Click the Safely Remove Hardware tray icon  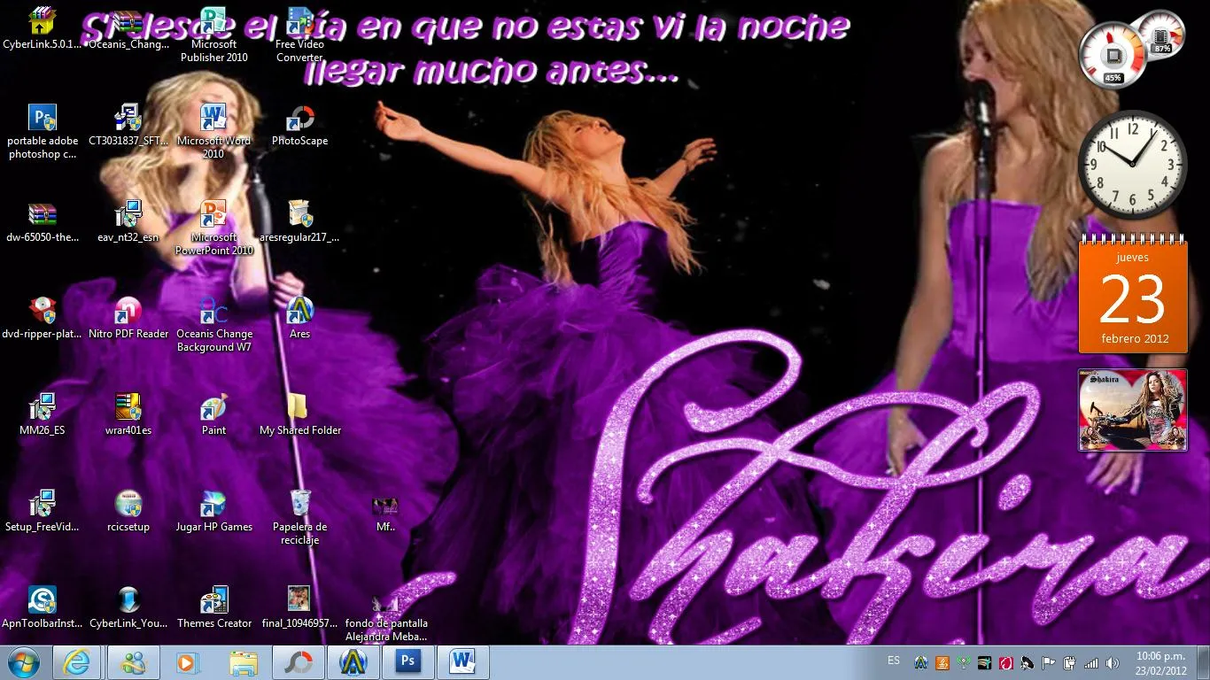(x=1070, y=661)
